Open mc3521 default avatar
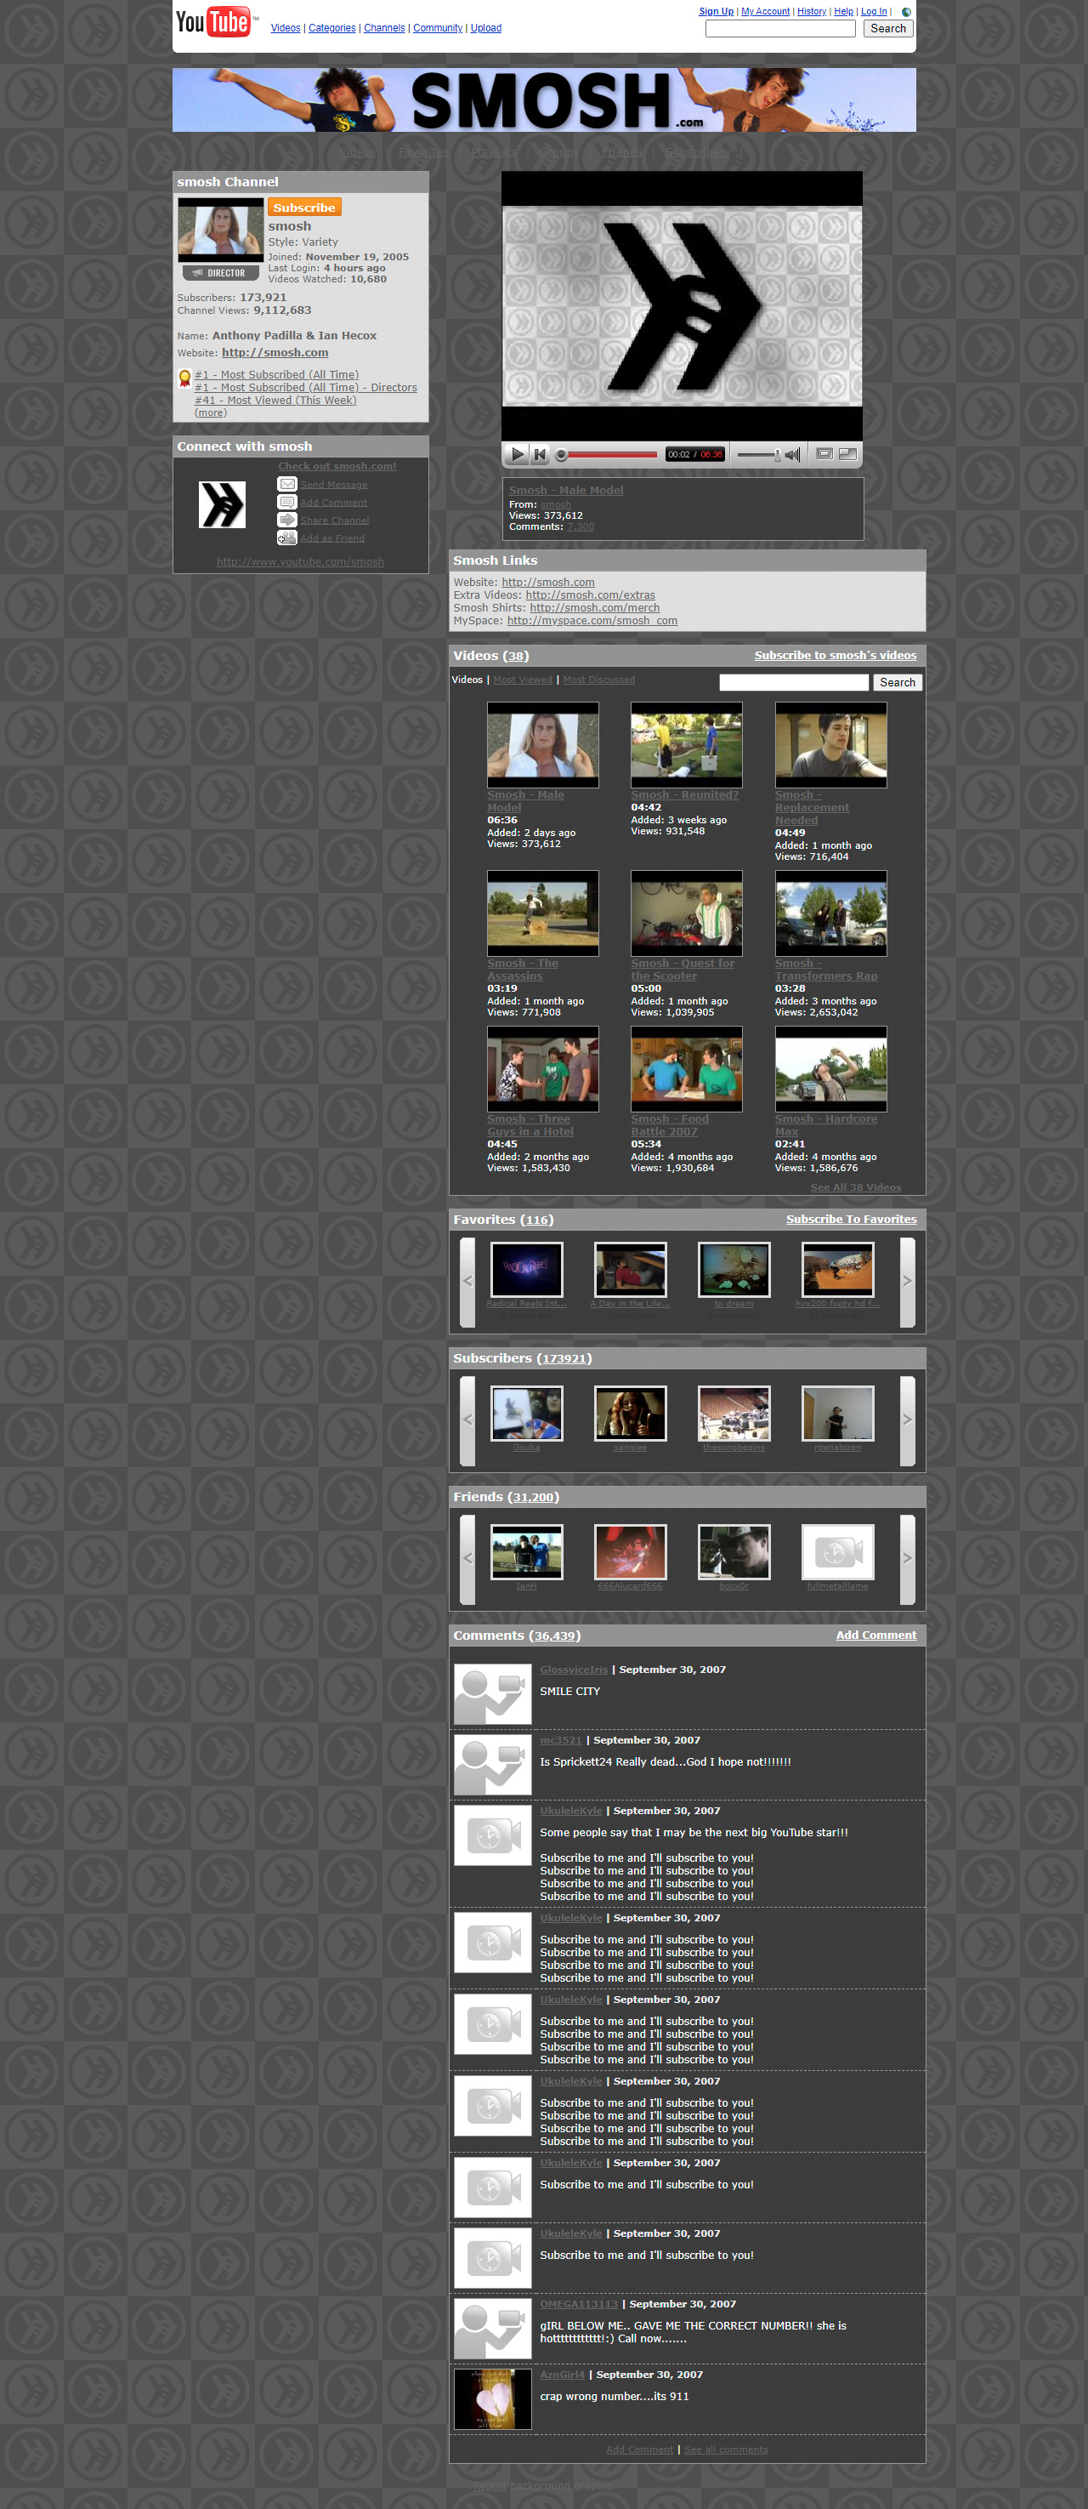Image resolution: width=1088 pixels, height=2509 pixels. coord(492,1764)
